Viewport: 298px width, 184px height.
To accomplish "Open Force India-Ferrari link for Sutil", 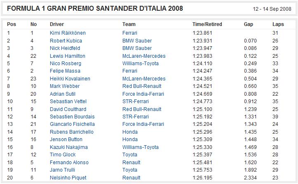I will [143, 94].
